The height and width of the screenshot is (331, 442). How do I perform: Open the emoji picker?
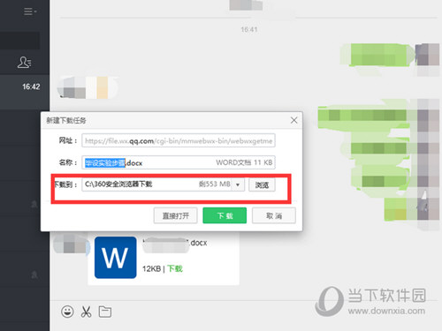(67, 312)
